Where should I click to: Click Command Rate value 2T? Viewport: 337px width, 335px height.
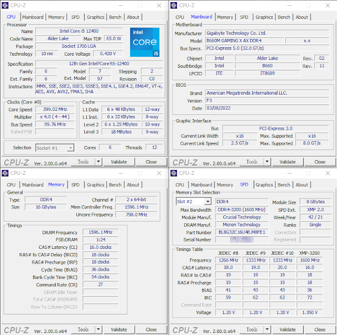[101, 285]
